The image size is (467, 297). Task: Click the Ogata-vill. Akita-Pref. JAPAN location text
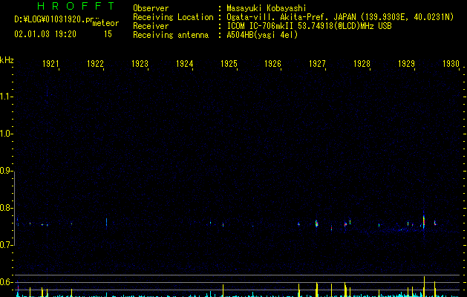tap(340, 17)
